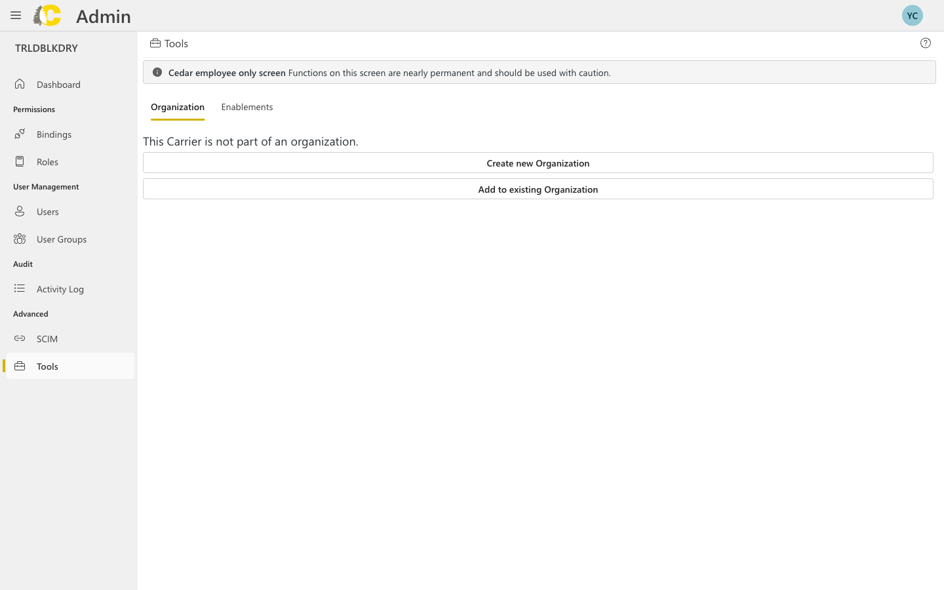Select the Dashboard home icon
Screen dimensions: 944x590
click(x=20, y=84)
